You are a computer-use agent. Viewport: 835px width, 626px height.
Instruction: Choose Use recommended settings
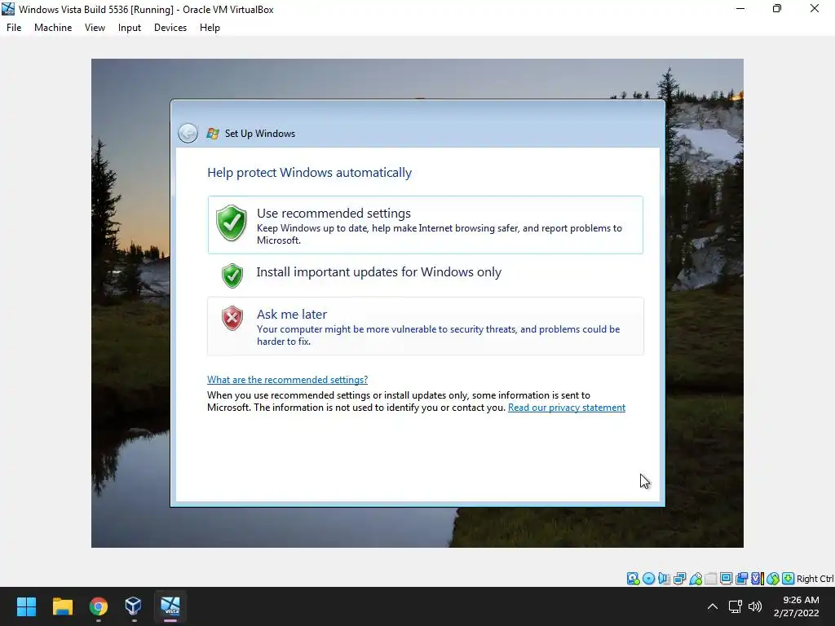(426, 225)
